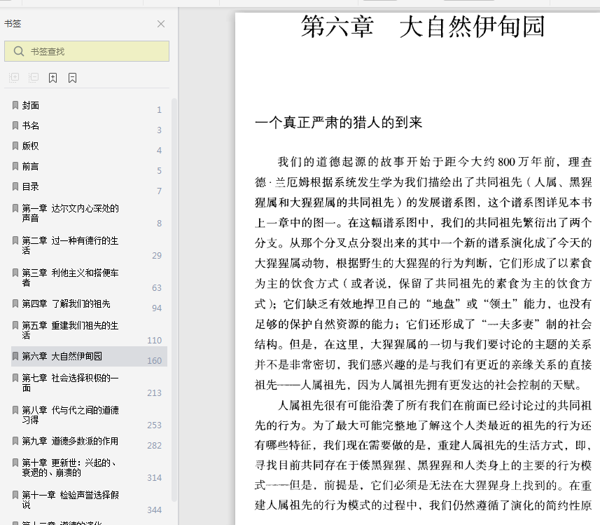Click bookmark ribbon icon beside 第五章
The width and height of the screenshot is (600, 525).
(x=15, y=325)
